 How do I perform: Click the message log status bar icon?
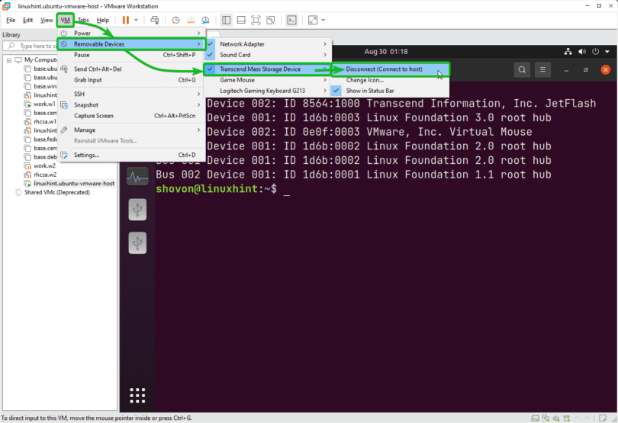603,418
